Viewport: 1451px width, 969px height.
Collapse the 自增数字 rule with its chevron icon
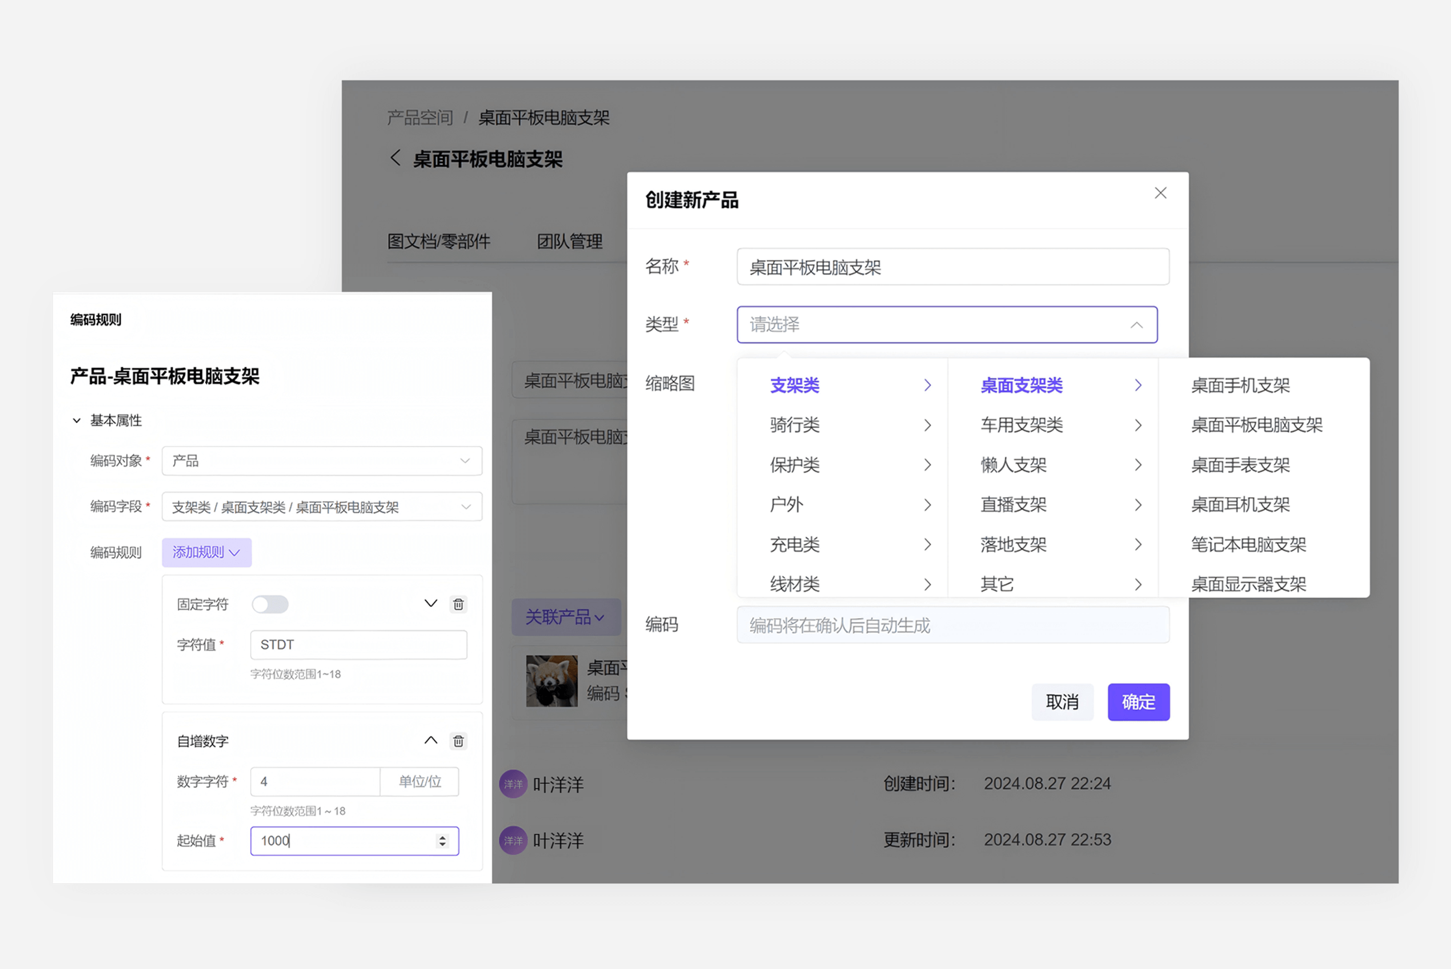coord(430,740)
